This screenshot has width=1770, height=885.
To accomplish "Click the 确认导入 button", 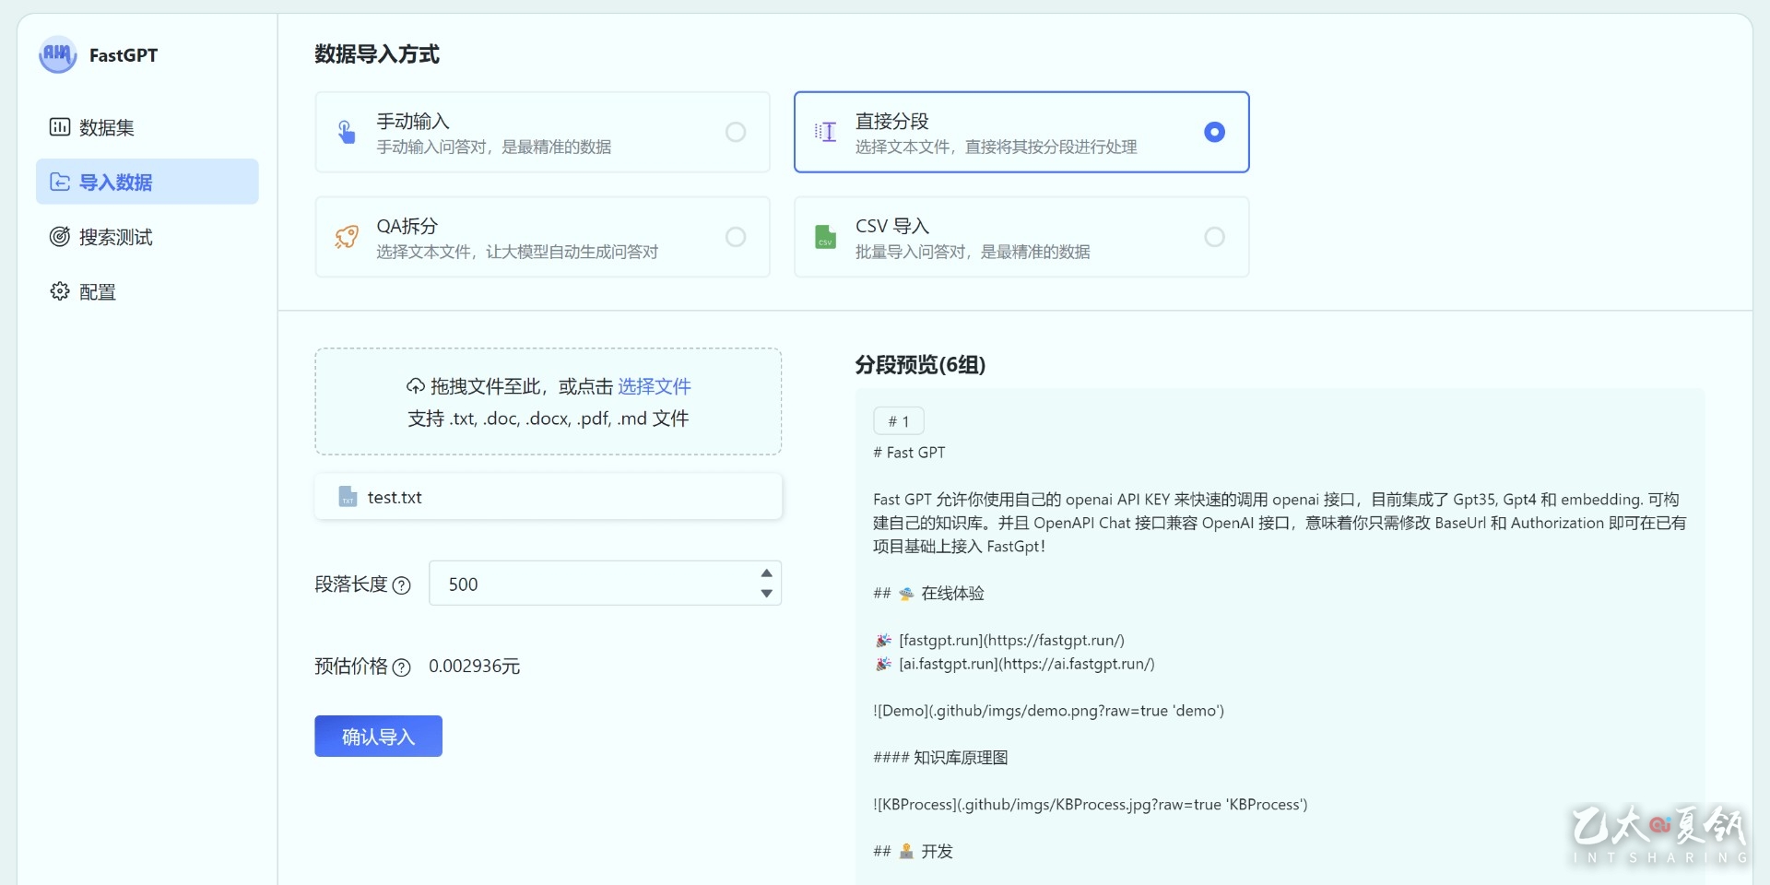I will pyautogui.click(x=378, y=736).
